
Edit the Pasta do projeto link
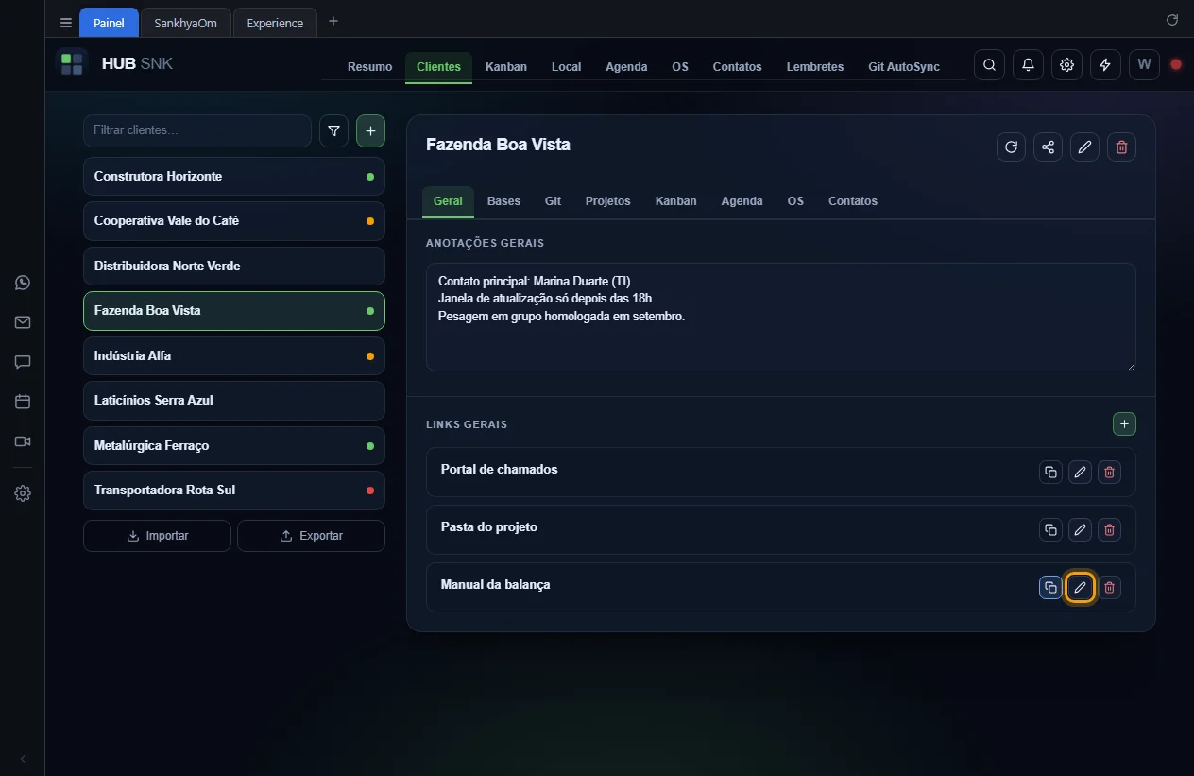(x=1080, y=530)
